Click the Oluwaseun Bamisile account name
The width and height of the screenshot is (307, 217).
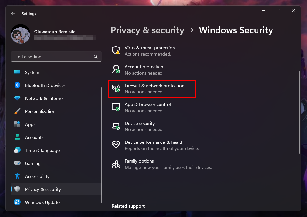(55, 32)
